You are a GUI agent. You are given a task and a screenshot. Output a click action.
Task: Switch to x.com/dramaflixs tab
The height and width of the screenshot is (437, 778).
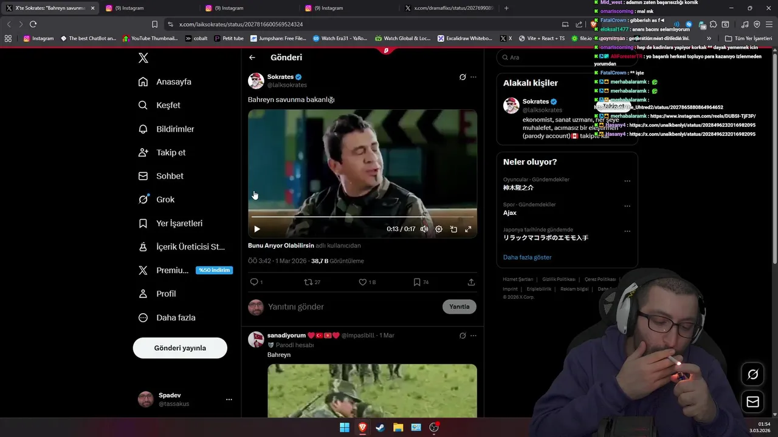[x=449, y=8]
